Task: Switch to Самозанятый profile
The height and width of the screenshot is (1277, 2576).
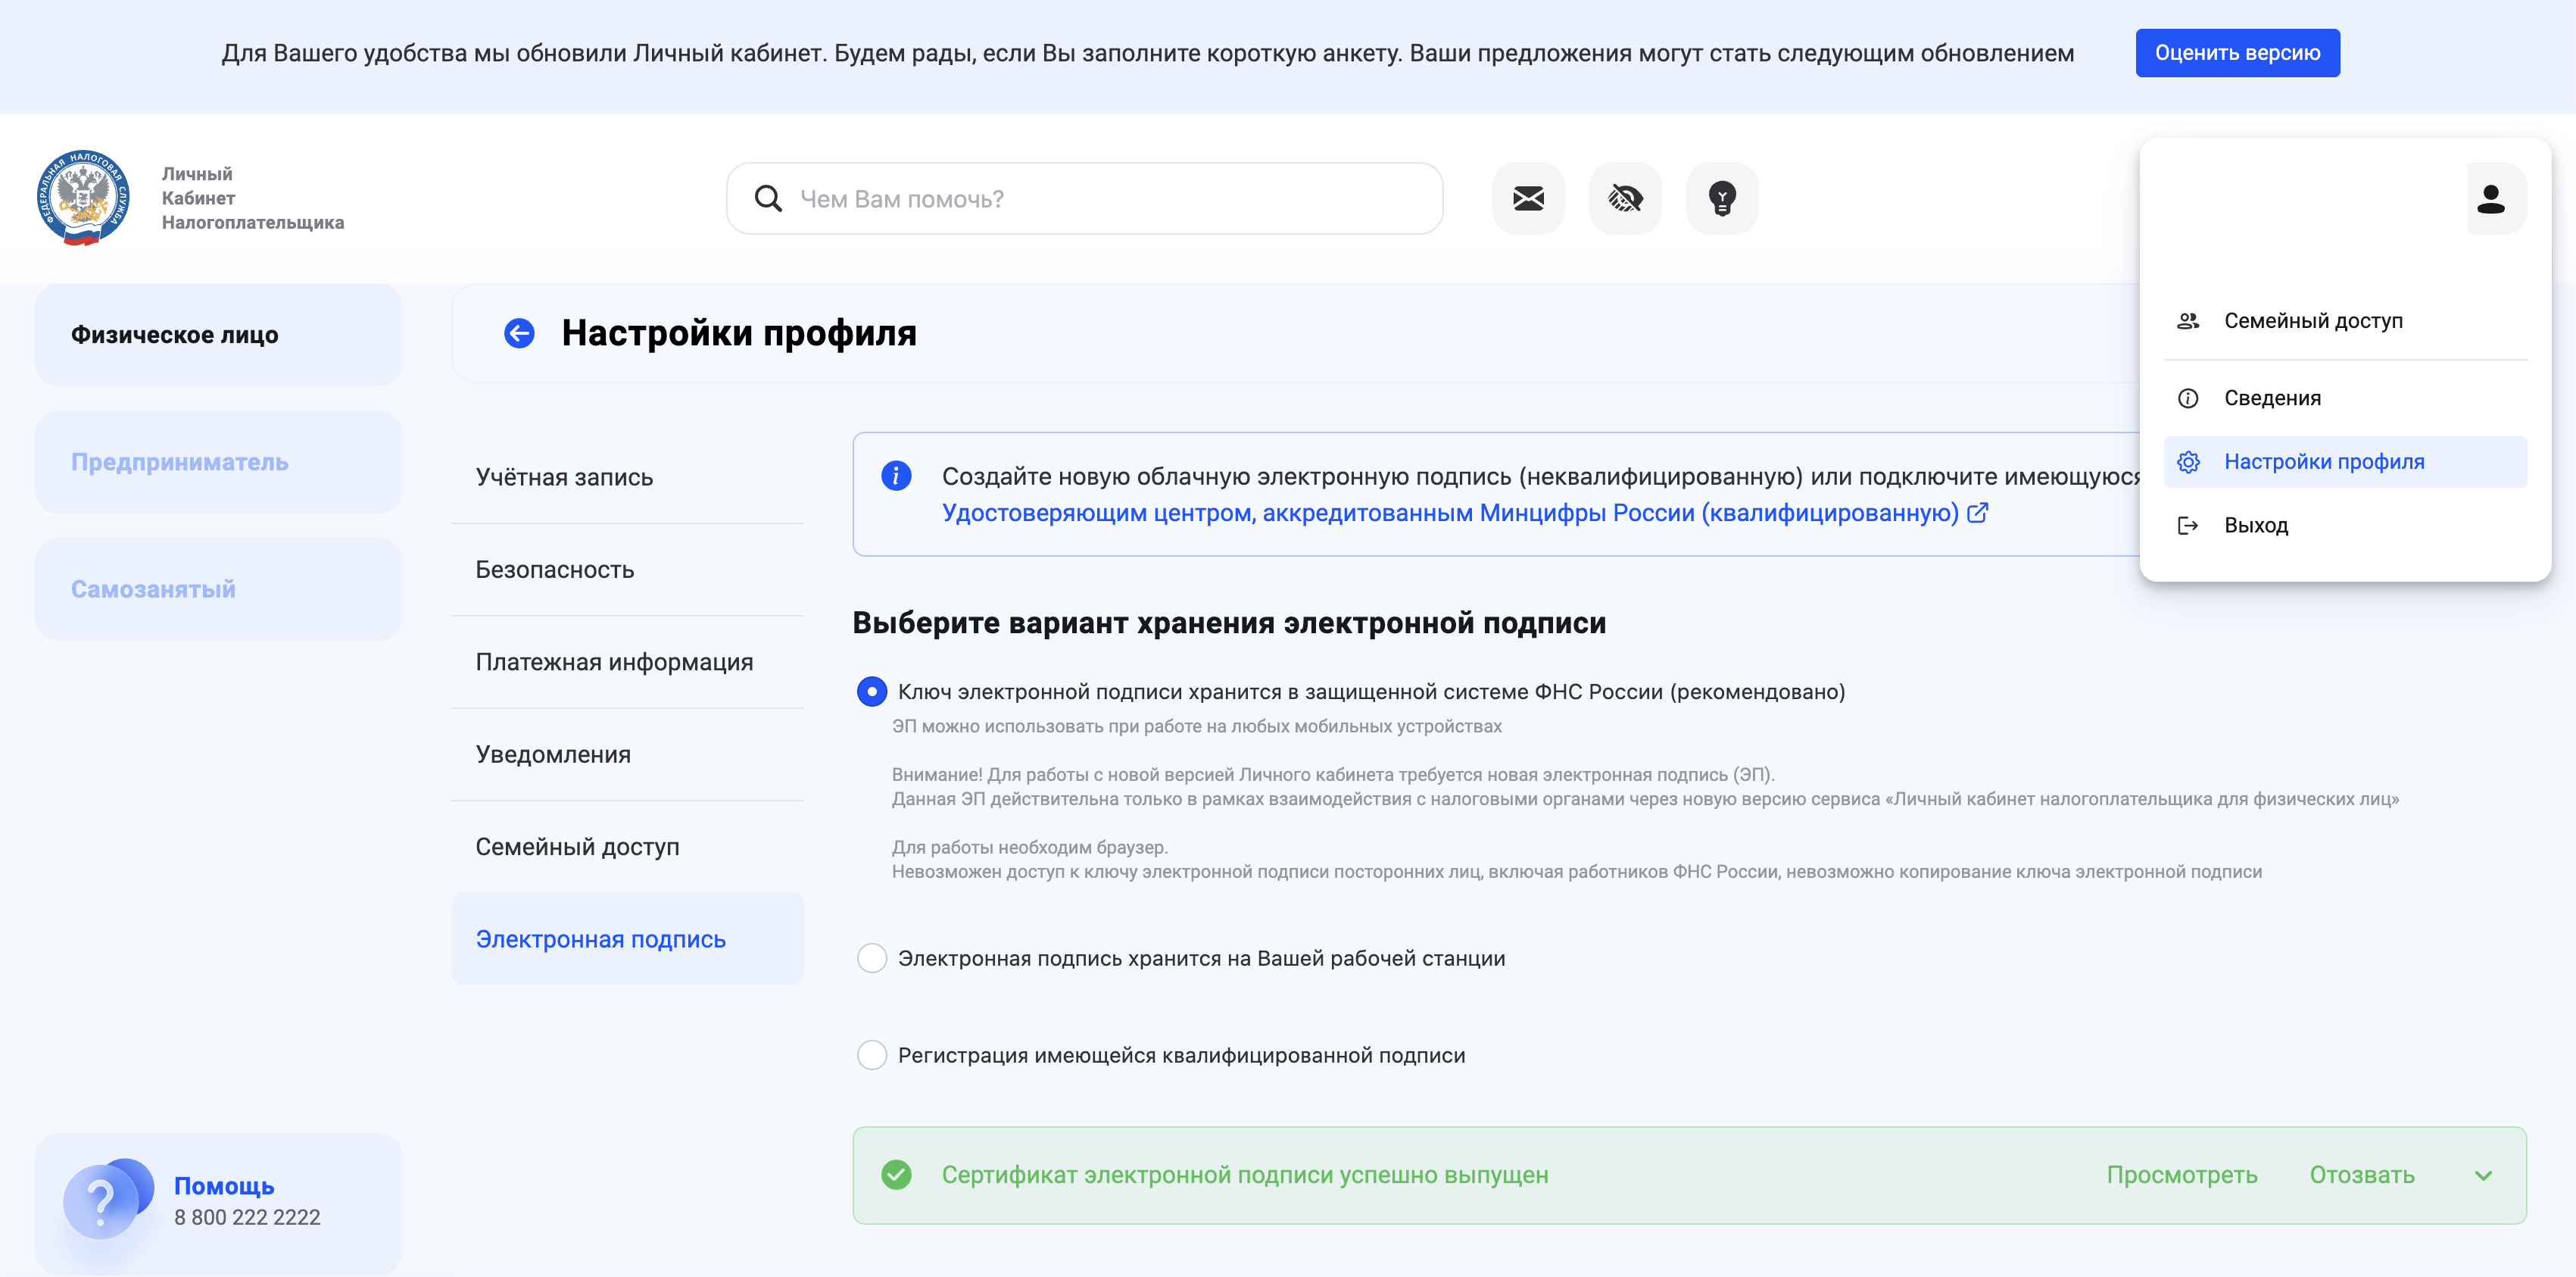Action: pos(218,589)
